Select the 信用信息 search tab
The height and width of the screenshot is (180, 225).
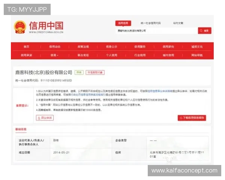point(123,23)
